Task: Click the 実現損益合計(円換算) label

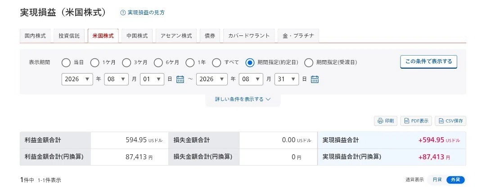Action: pos(352,157)
